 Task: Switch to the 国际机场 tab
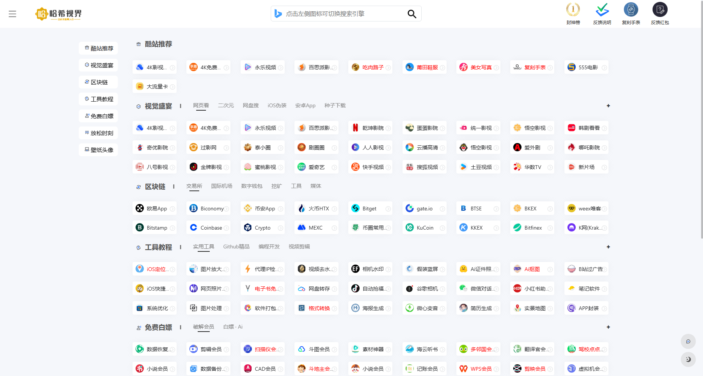(222, 186)
